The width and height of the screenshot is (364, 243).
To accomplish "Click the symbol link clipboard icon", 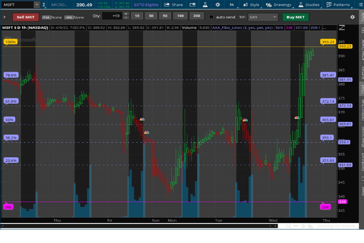I will pyautogui.click(x=44, y=5).
